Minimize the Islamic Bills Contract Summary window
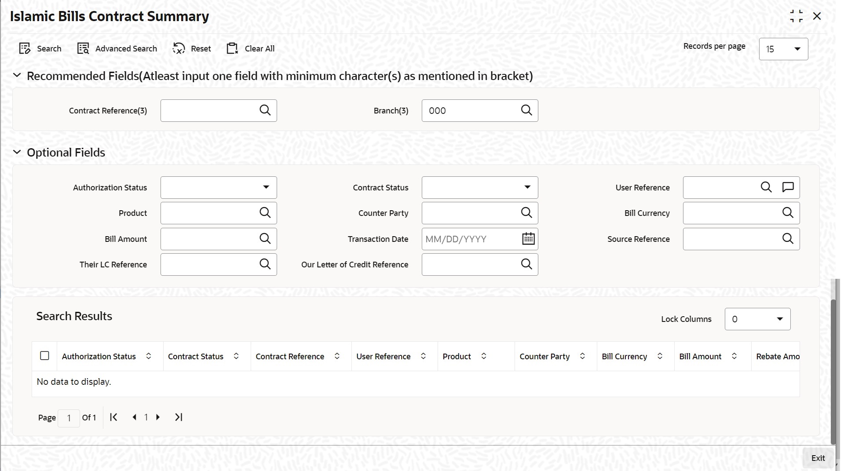844x471 pixels. [796, 16]
